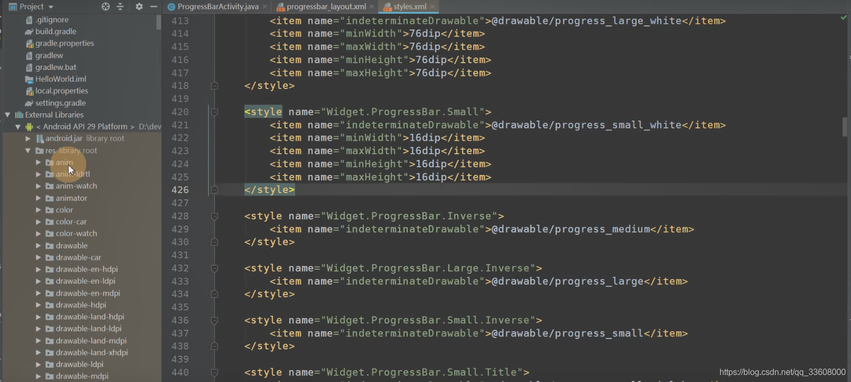Click fold end marker at line 418
Image resolution: width=851 pixels, height=382 pixels.
214,86
